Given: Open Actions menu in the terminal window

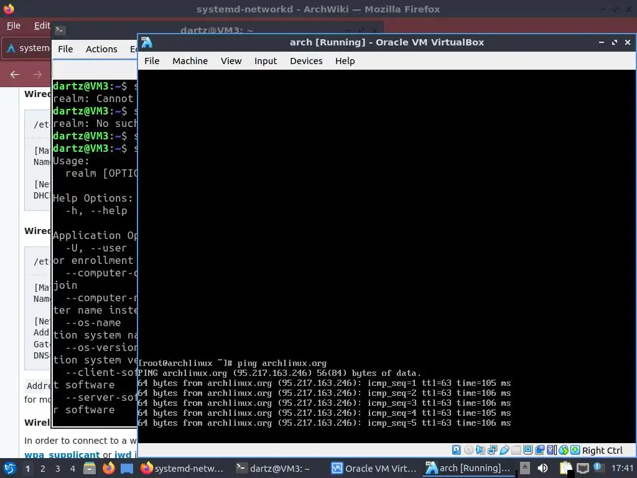Looking at the screenshot, I should (101, 49).
